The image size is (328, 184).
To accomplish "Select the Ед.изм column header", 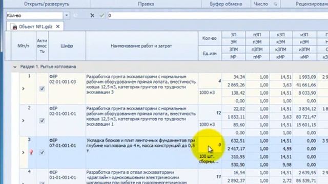I will tap(210, 53).
